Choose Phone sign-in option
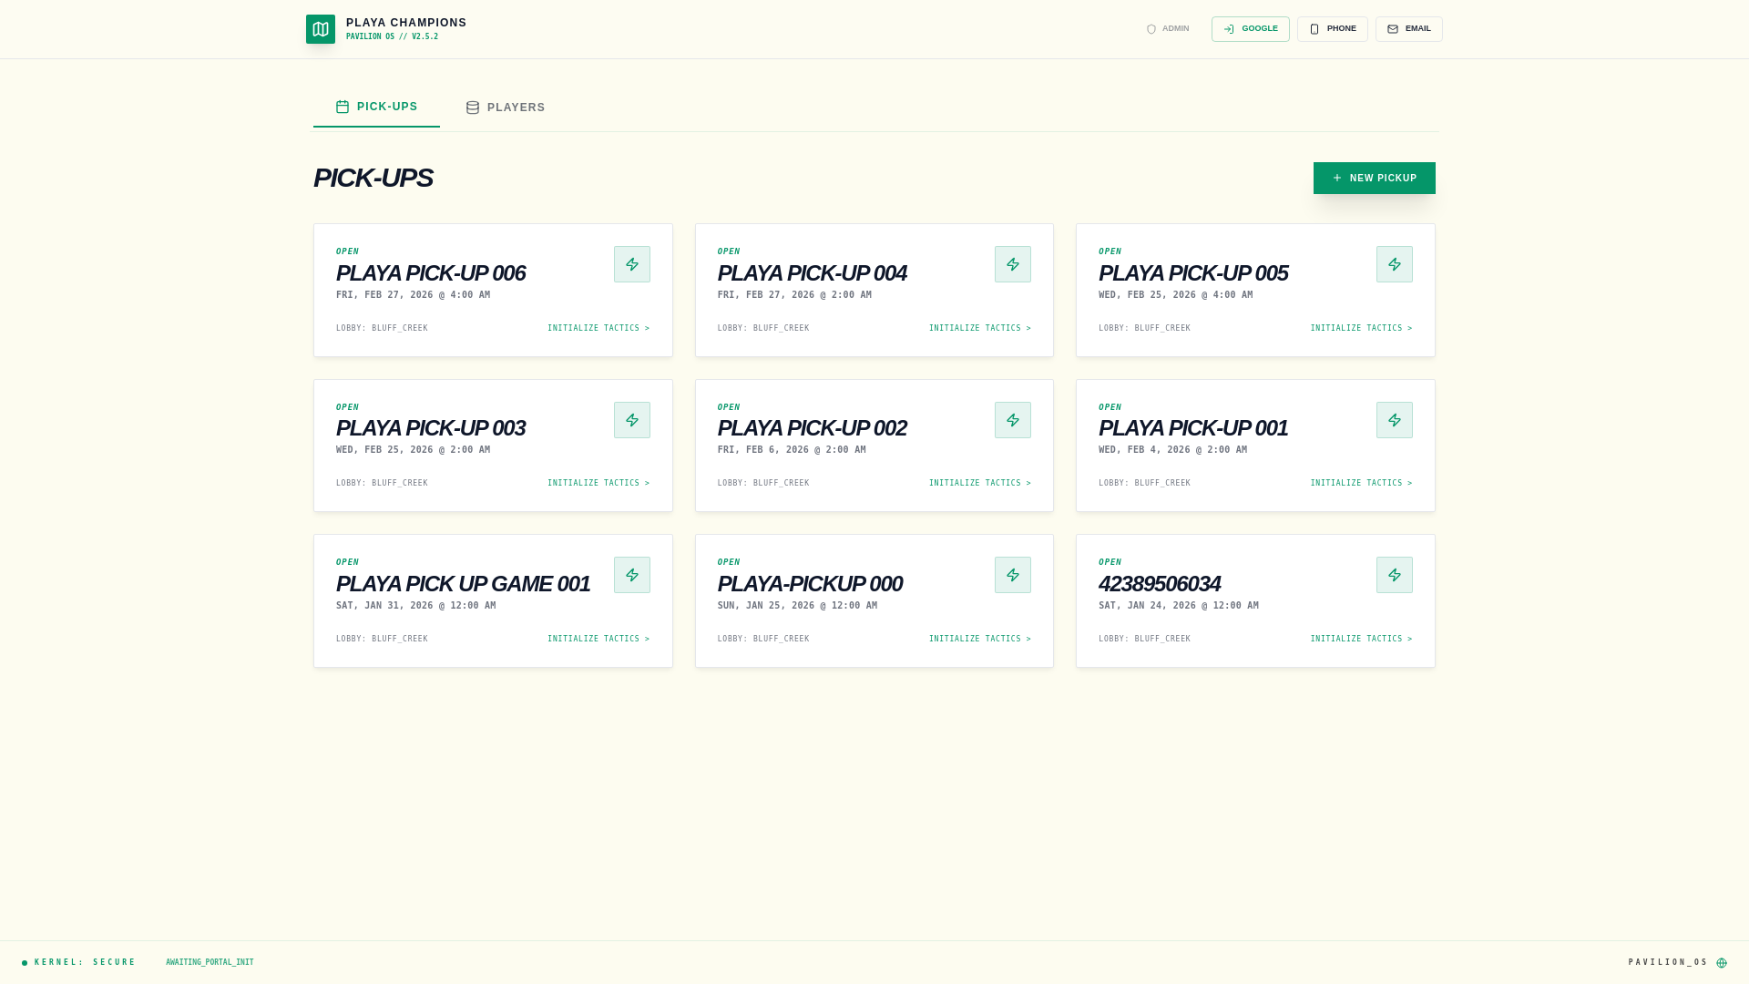The image size is (1749, 984). point(1333,29)
